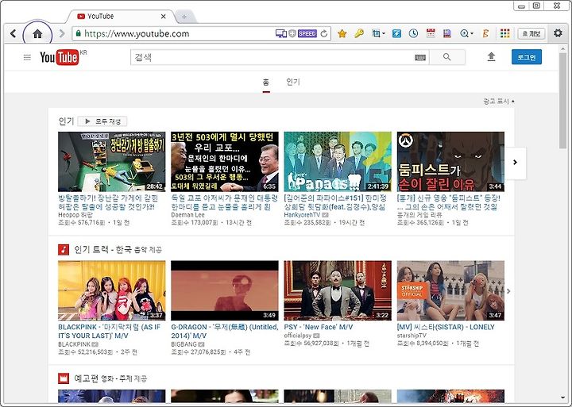
Task: Open the YouTube hamburger guide menu
Action: [x=27, y=57]
